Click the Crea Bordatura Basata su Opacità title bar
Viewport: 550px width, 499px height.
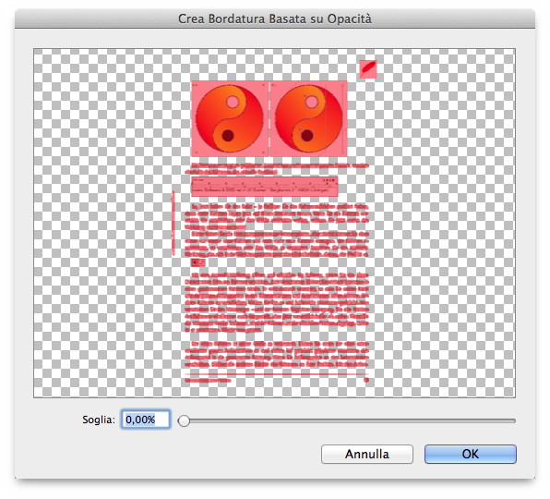point(275,18)
